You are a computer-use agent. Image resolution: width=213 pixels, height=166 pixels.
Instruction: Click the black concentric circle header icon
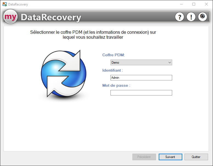tap(202, 17)
